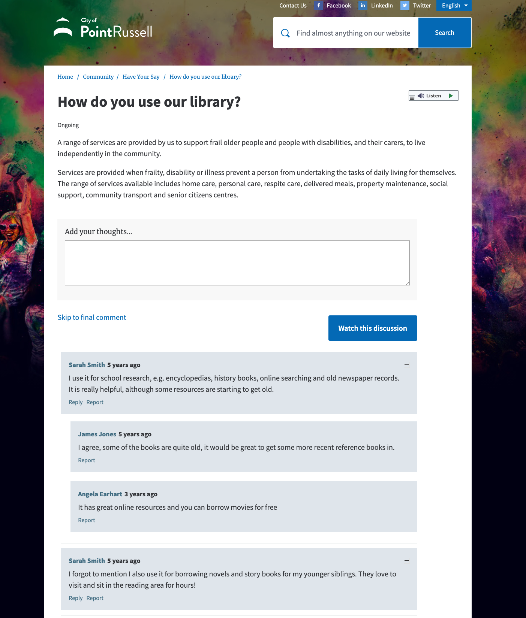This screenshot has height=618, width=526.
Task: Navigate to Have Your Say breadcrumb
Action: [141, 77]
